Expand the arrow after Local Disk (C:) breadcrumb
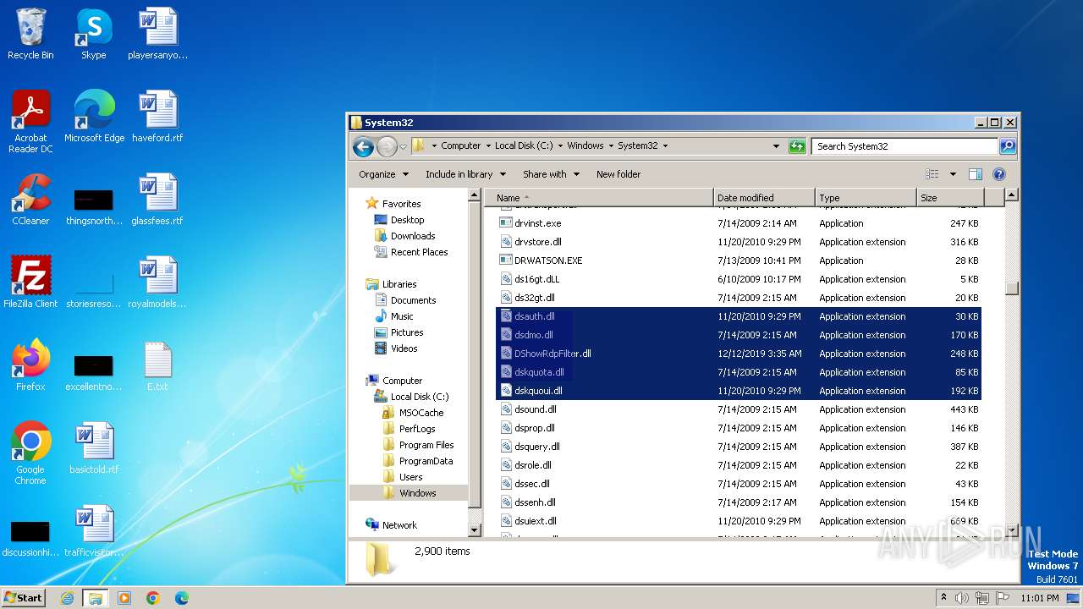This screenshot has height=609, width=1083. point(560,146)
